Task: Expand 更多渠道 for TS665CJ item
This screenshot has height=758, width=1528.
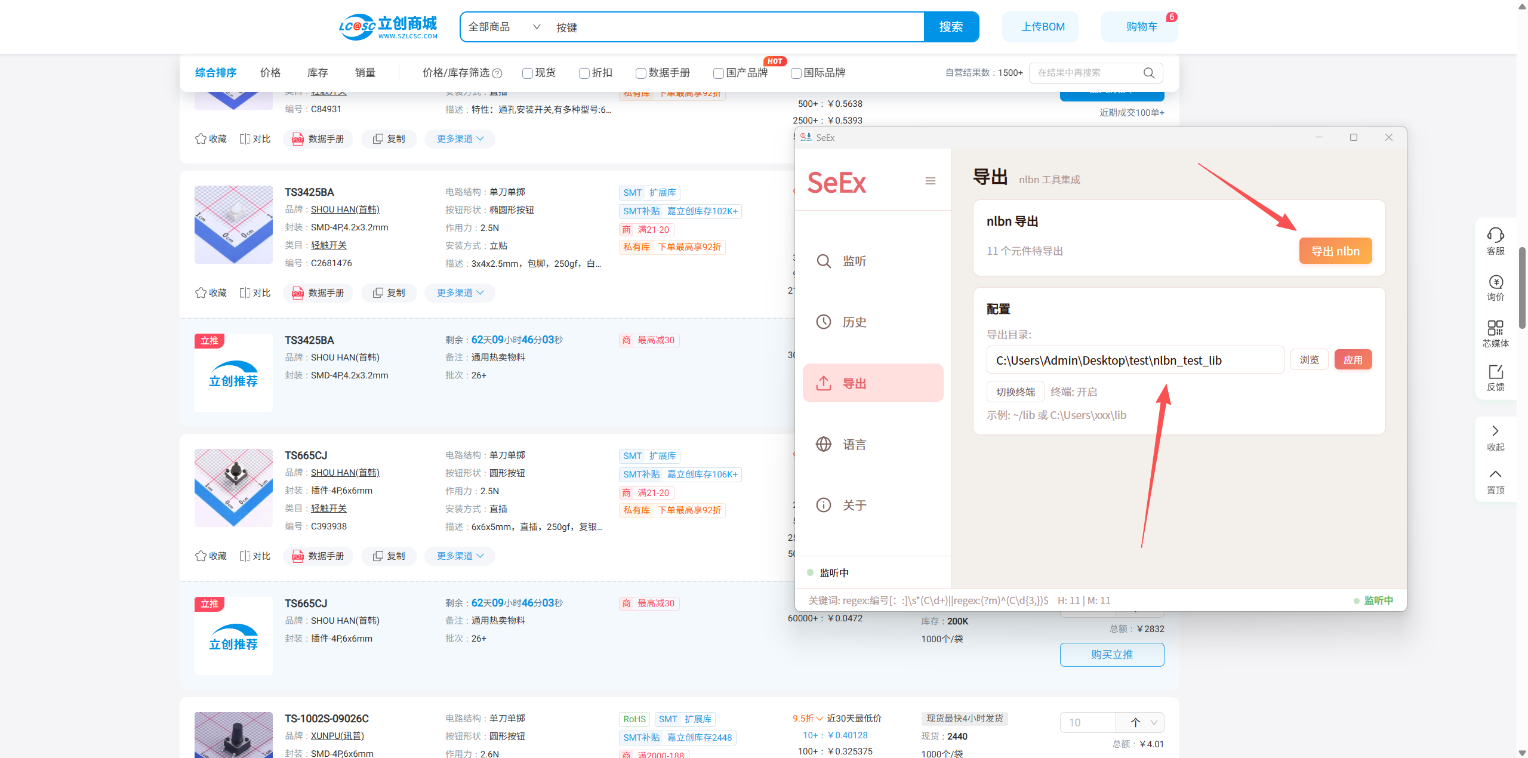Action: click(x=460, y=556)
